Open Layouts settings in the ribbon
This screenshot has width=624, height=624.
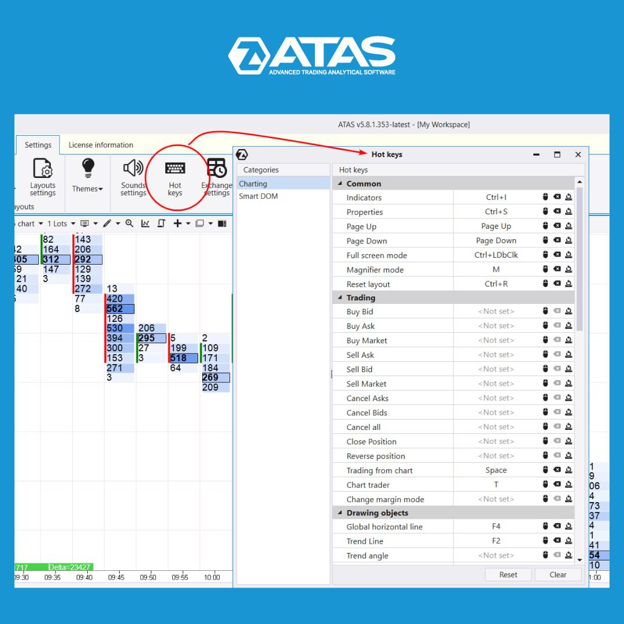pyautogui.click(x=43, y=177)
